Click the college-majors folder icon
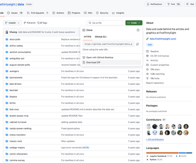 (x=7, y=147)
